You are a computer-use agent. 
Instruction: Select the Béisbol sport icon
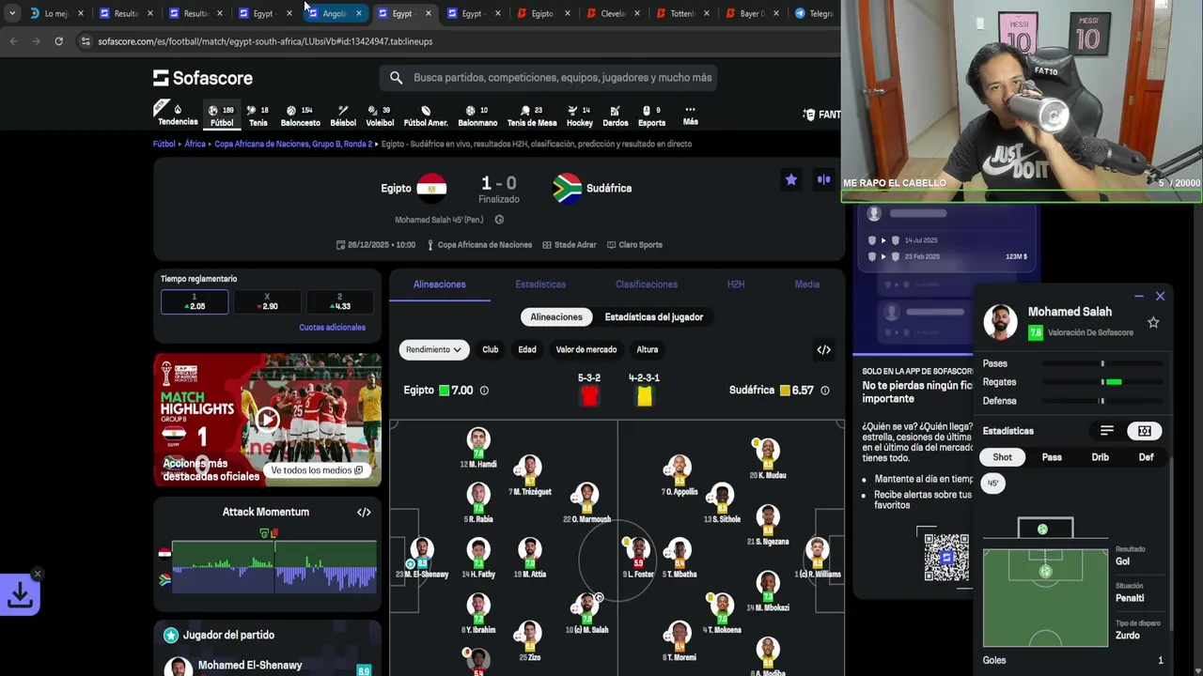pos(343,115)
